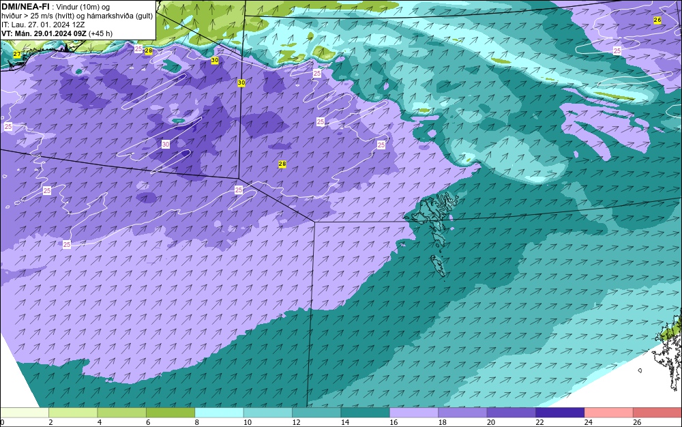This screenshot has width=682, height=427.
Task: Click the light cyan 8–10 m/s legend swatch
Action: (219, 413)
